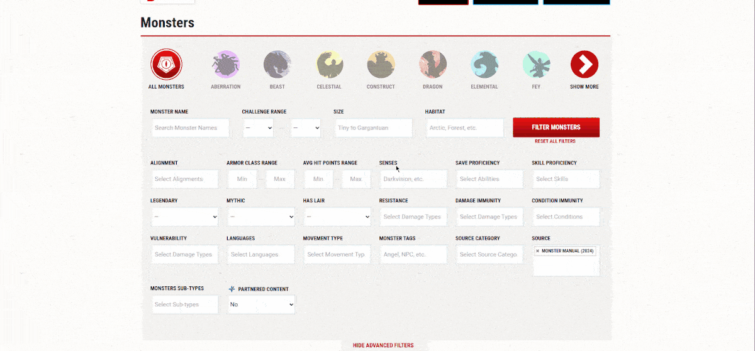755x351 pixels.
Task: Click the Source Category field
Action: point(489,254)
